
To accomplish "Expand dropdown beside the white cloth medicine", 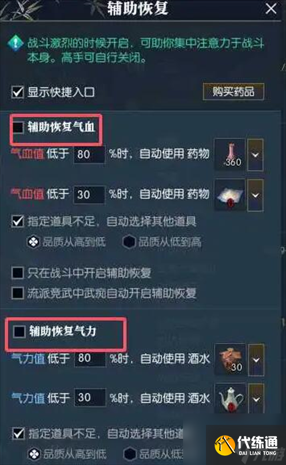I will [255, 195].
